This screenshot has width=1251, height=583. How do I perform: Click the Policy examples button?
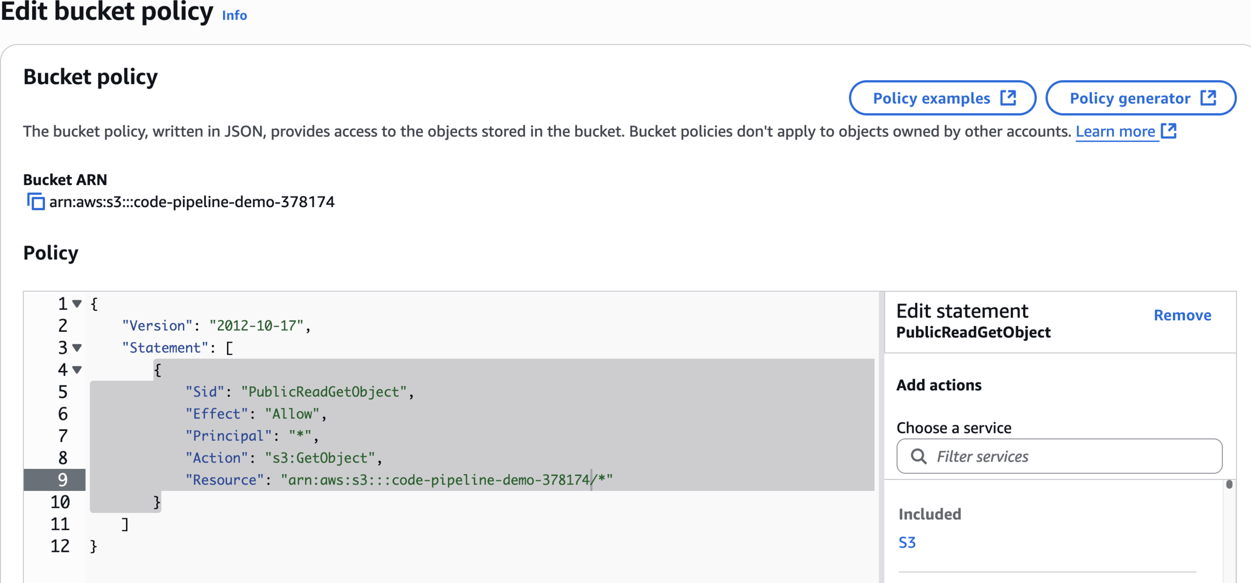[x=931, y=98]
